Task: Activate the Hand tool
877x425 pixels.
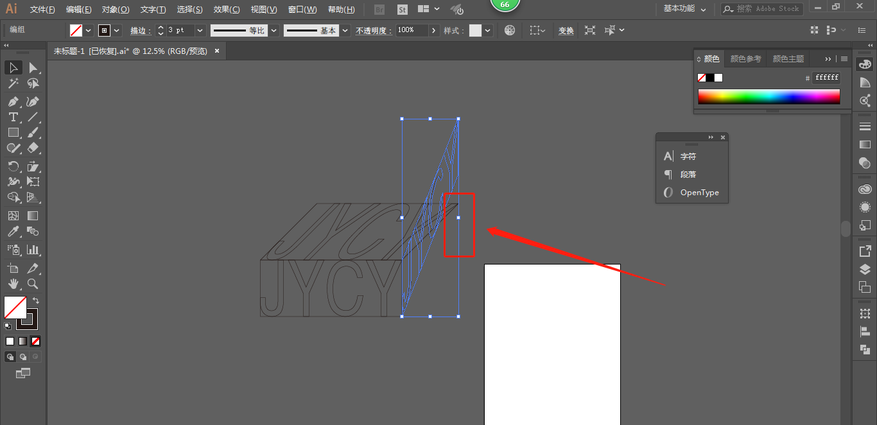Action: tap(13, 284)
